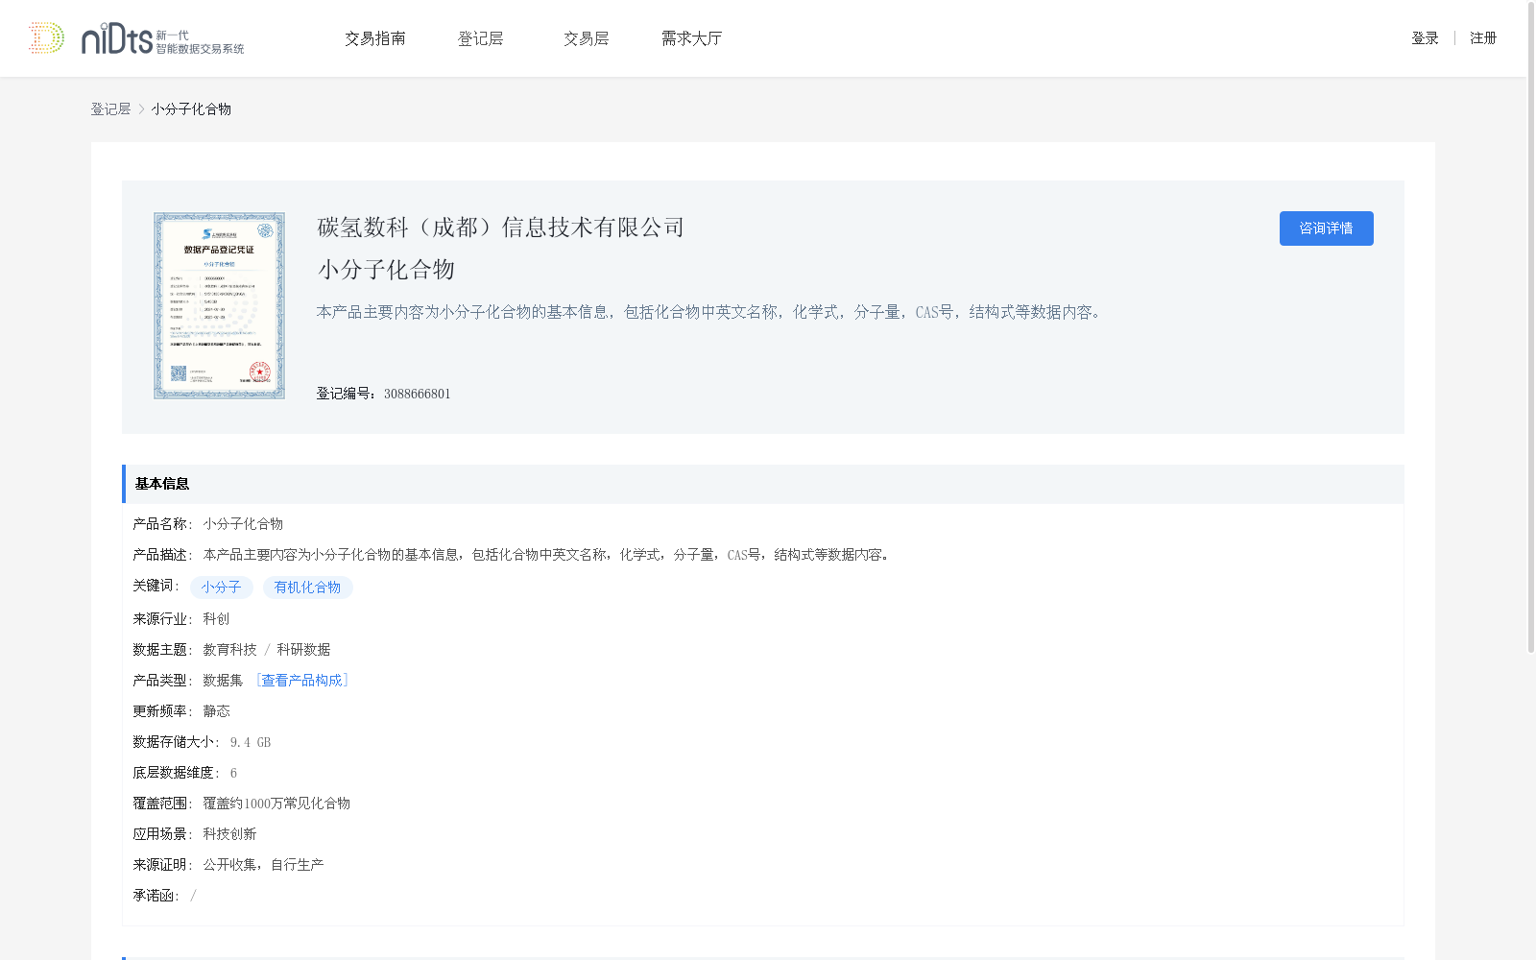Click the storage size value 9.4 GB
The image size is (1536, 960).
point(251,742)
